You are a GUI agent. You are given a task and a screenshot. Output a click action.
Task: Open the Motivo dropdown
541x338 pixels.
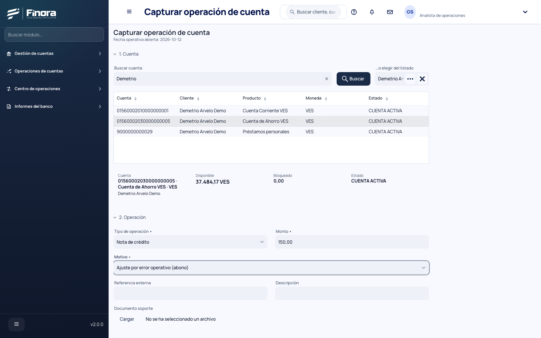tap(271, 268)
